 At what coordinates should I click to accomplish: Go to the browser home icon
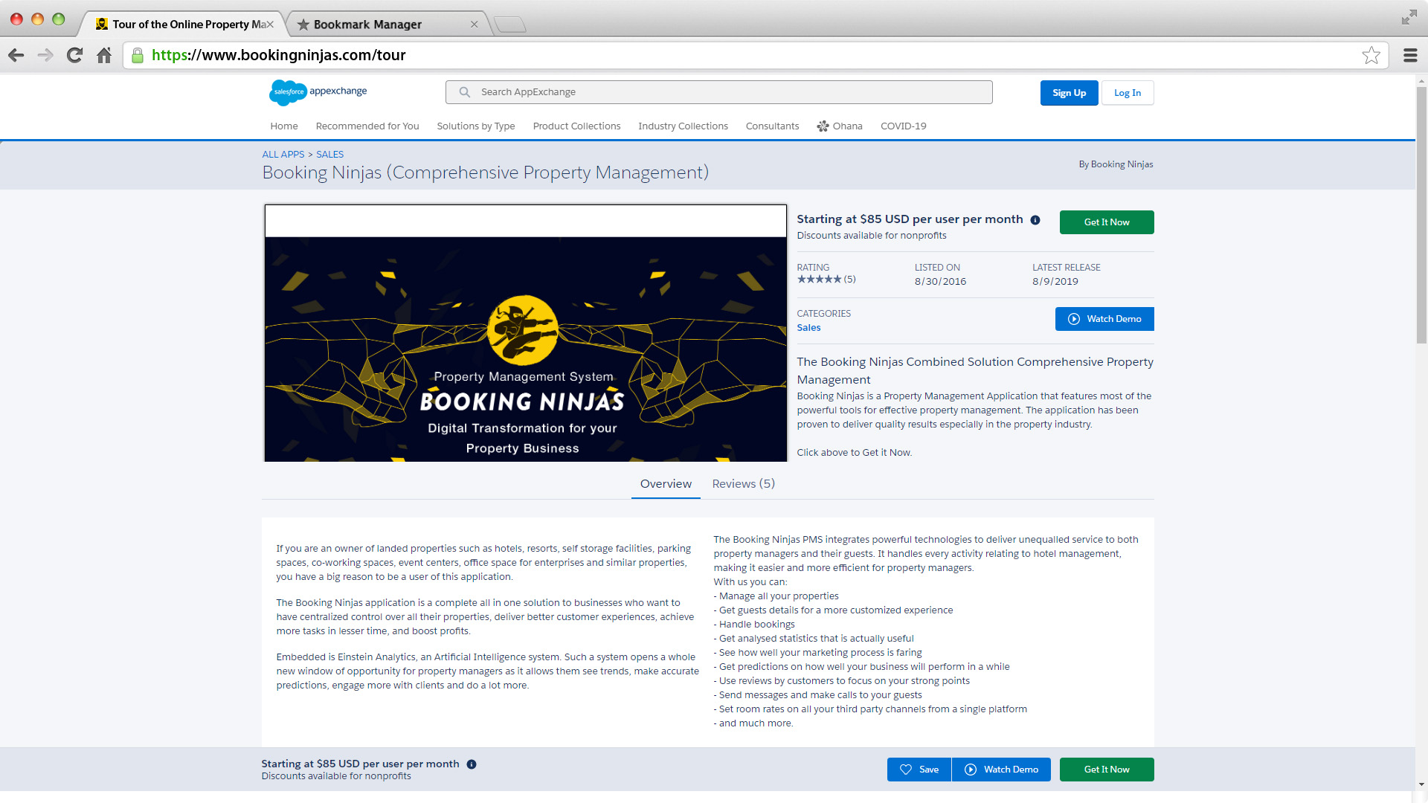104,55
